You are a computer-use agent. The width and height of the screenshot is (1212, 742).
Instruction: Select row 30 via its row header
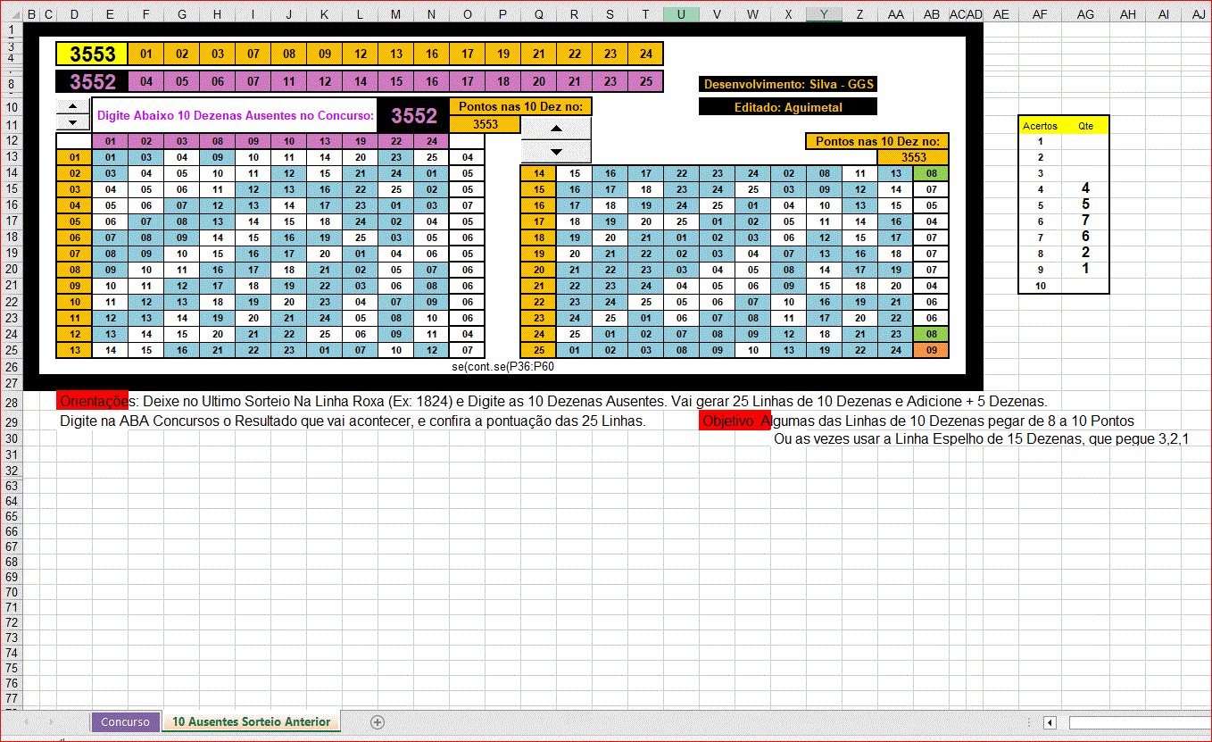12,438
